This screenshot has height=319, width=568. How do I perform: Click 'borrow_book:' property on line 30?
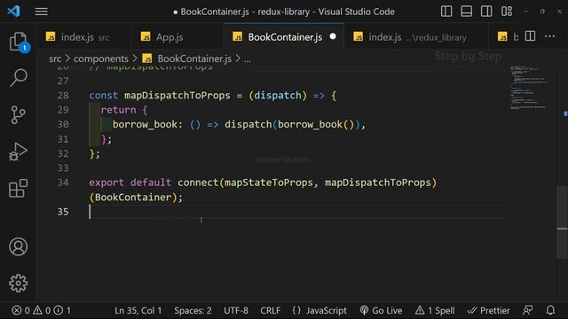tap(147, 124)
